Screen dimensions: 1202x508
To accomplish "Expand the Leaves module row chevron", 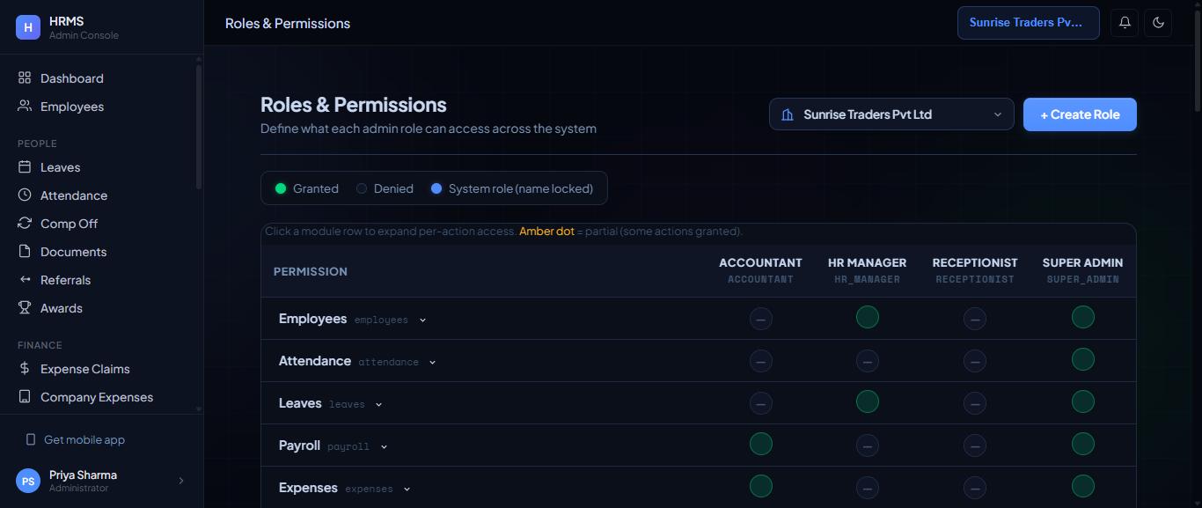I will [378, 405].
